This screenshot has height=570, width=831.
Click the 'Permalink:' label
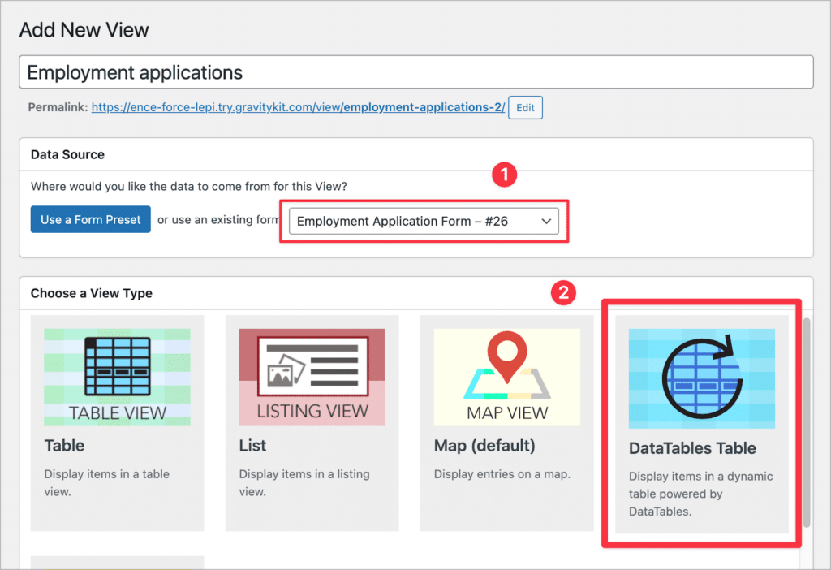click(58, 107)
